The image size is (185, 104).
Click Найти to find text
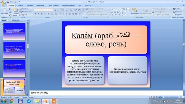(x=176, y=9)
